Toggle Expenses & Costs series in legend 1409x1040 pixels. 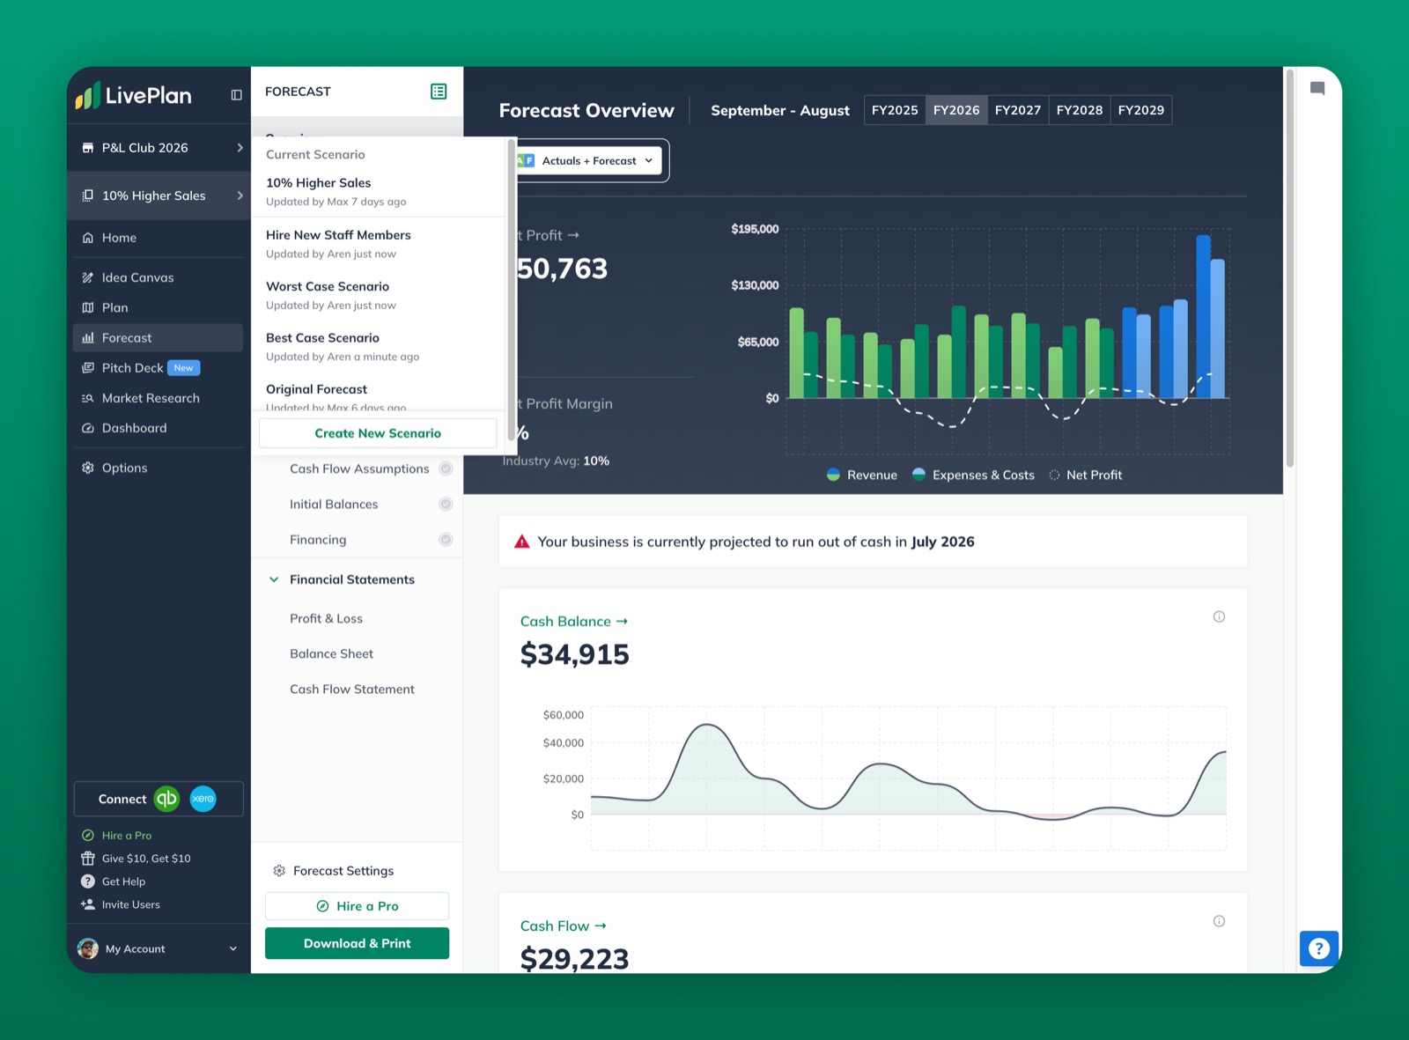(x=973, y=475)
